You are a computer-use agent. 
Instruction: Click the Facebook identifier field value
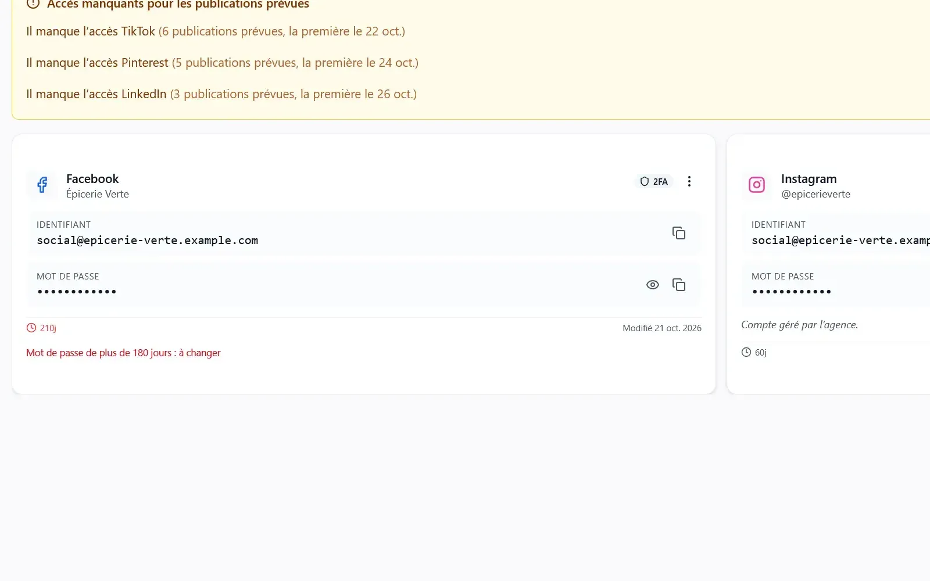point(148,241)
